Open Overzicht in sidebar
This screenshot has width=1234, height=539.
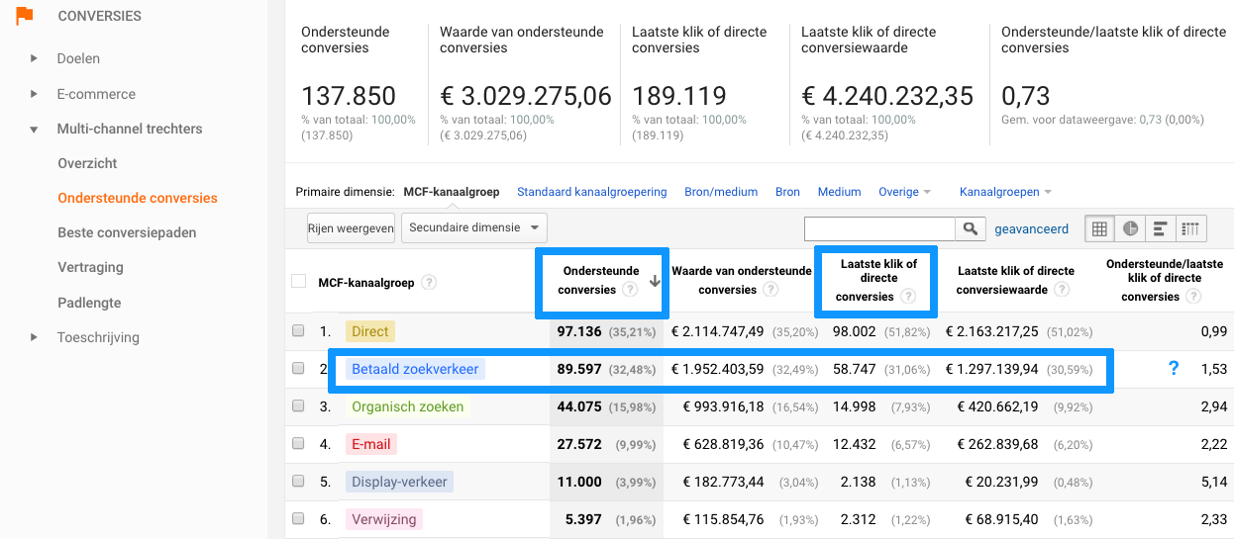click(x=87, y=163)
